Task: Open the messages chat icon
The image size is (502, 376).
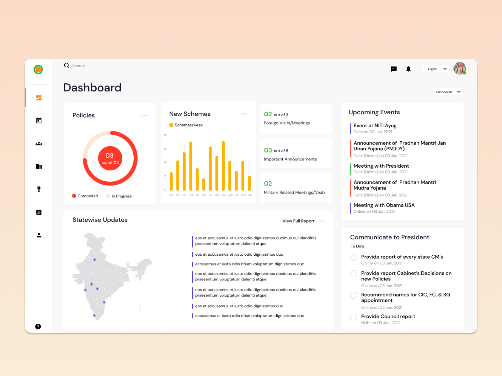Action: [394, 69]
